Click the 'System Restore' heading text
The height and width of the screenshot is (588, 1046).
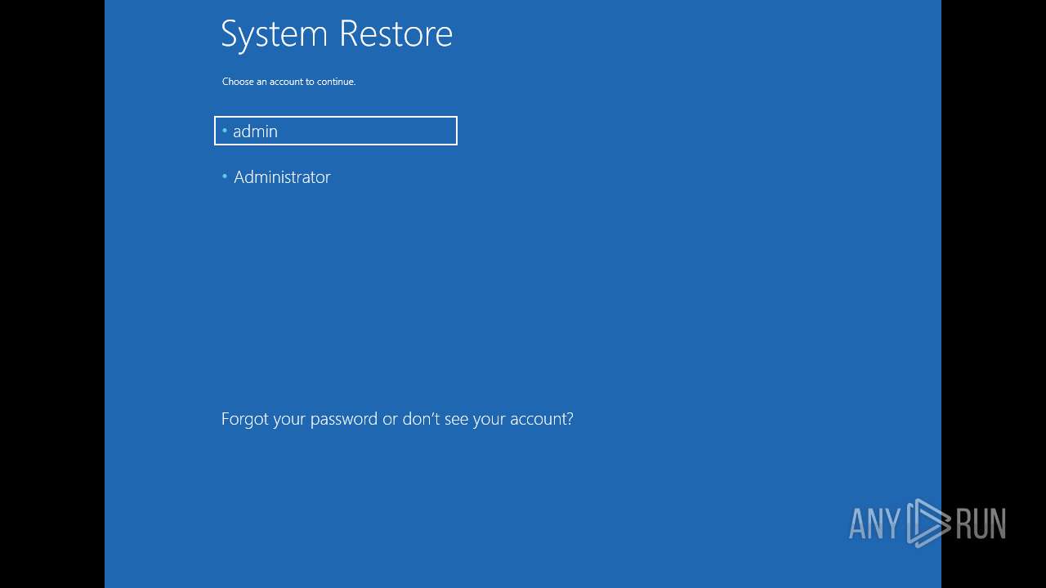click(x=337, y=34)
